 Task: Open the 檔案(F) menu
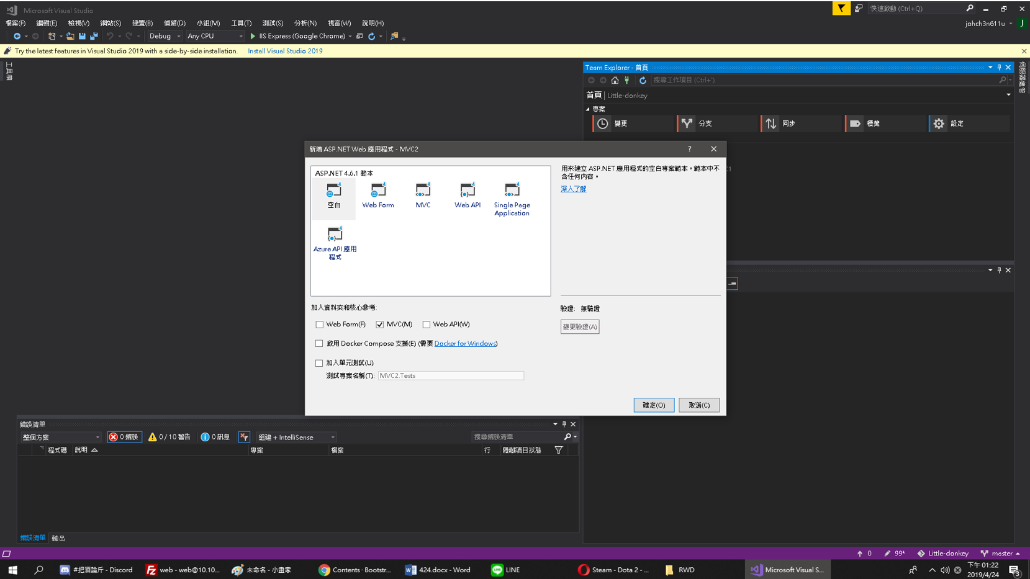point(16,23)
